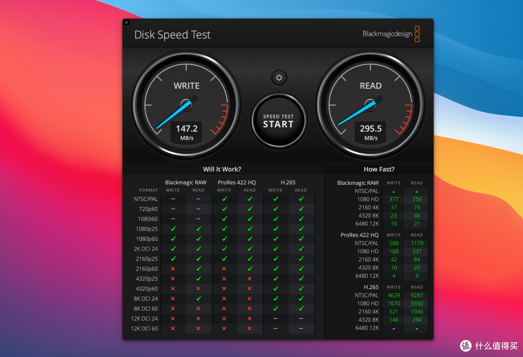Click the 8K DCI 60 row label
The image size is (523, 357).
[x=146, y=309]
